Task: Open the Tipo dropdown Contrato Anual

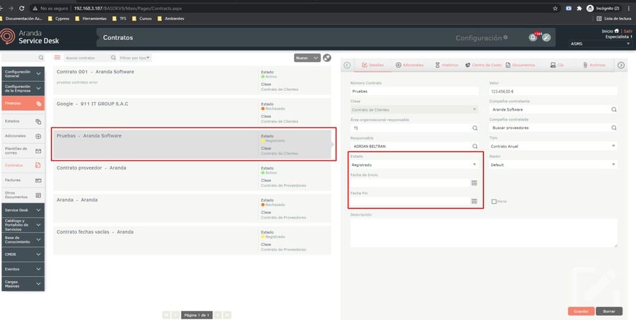Action: [553, 146]
